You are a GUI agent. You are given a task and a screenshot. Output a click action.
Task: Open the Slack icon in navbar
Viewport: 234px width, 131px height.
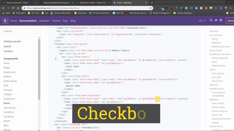(221, 20)
